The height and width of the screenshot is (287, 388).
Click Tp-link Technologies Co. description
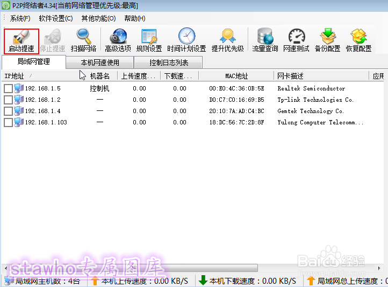315,100
